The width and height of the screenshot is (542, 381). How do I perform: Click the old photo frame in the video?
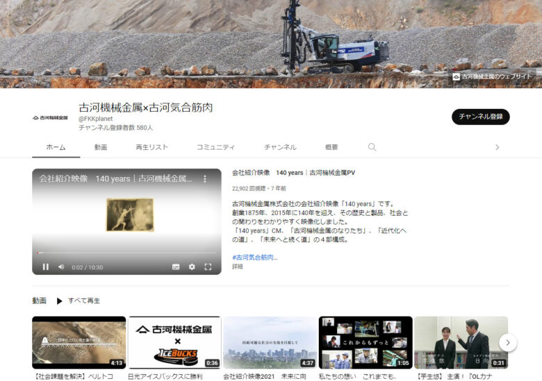(x=130, y=214)
